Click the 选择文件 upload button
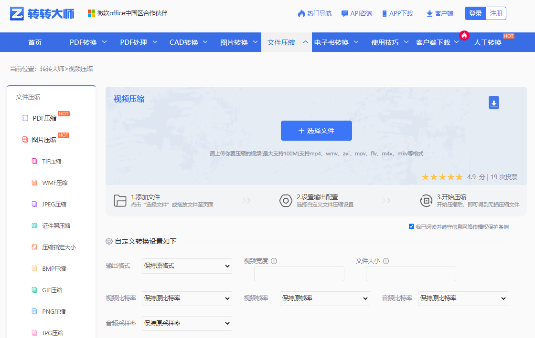Viewport: 535px width, 338px height. pyautogui.click(x=316, y=130)
